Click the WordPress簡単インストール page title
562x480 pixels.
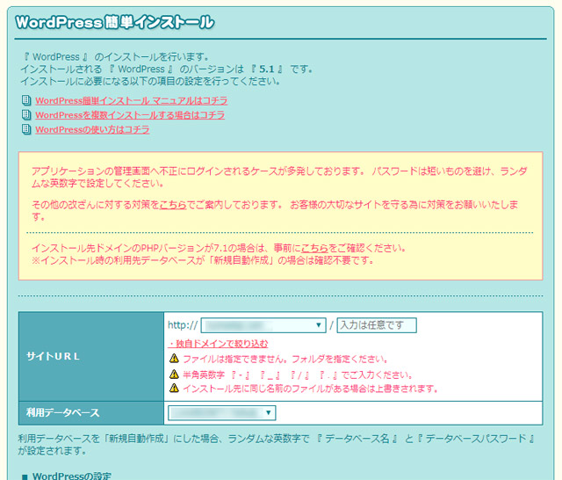pyautogui.click(x=113, y=22)
